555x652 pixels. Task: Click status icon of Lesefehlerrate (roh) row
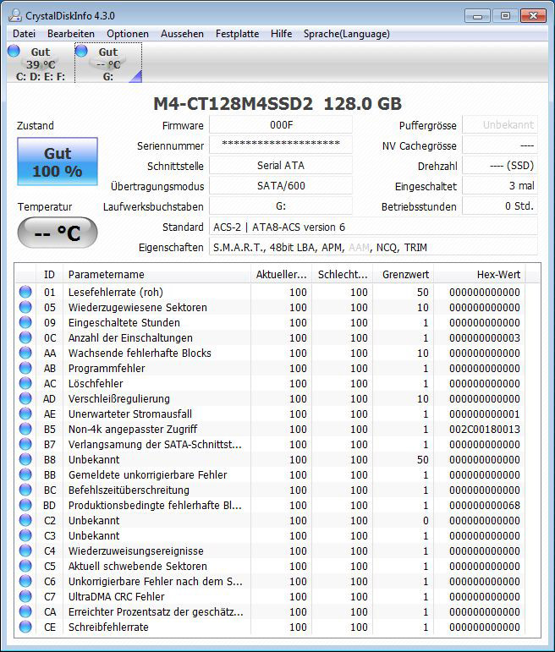click(25, 292)
